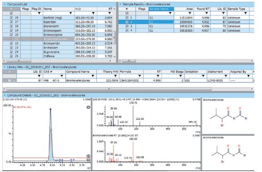Open Lib. SI filter in Library Hits

[x=39, y=76]
